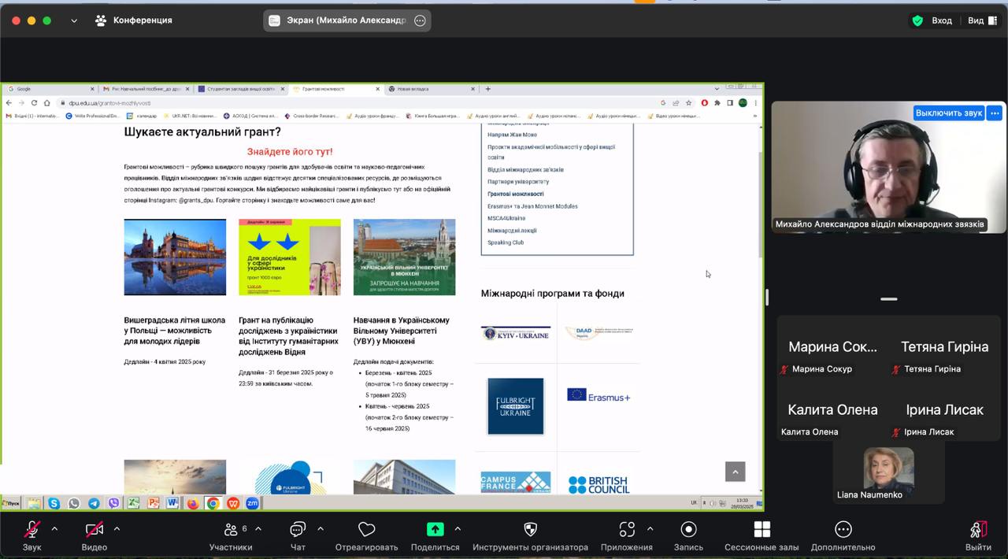The image size is (1008, 559).
Task: Select Тетяна Гиріна participant tile
Action: [x=944, y=346]
